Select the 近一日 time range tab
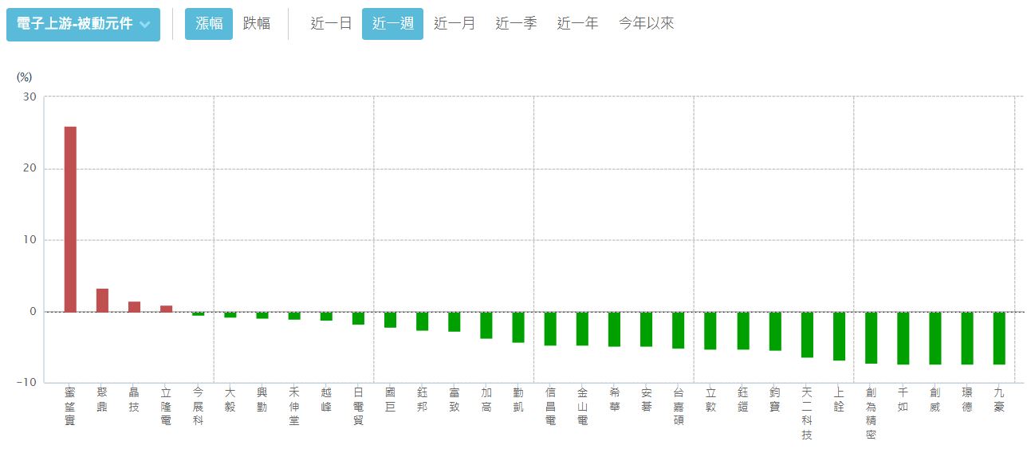Screen dimensions: 1031x449 click(331, 24)
